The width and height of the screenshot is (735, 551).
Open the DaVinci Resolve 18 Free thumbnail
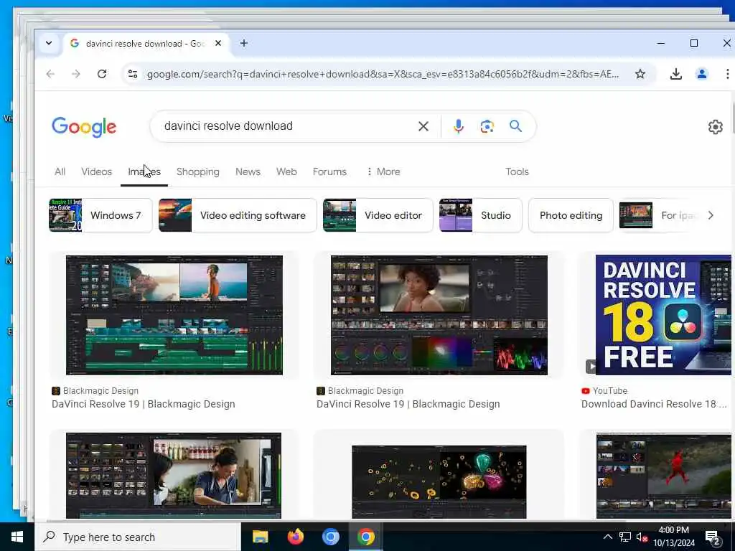(663, 315)
